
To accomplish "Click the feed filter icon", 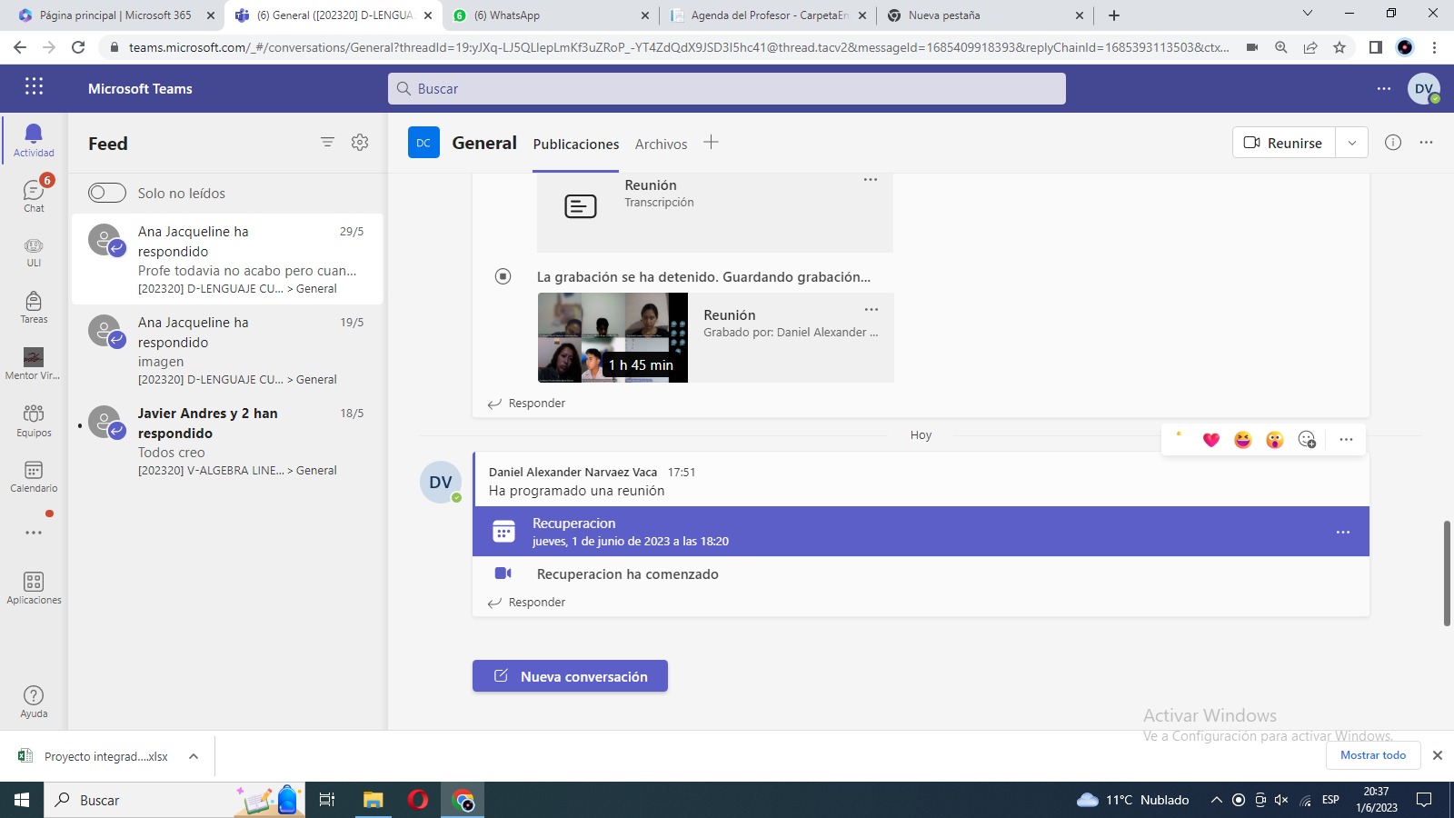I will (x=327, y=142).
